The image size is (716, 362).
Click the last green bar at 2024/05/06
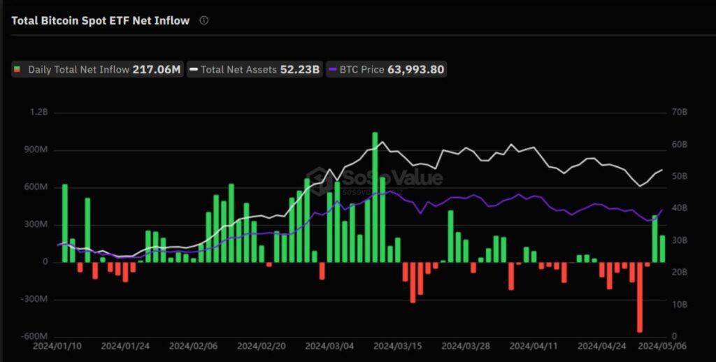(x=663, y=249)
